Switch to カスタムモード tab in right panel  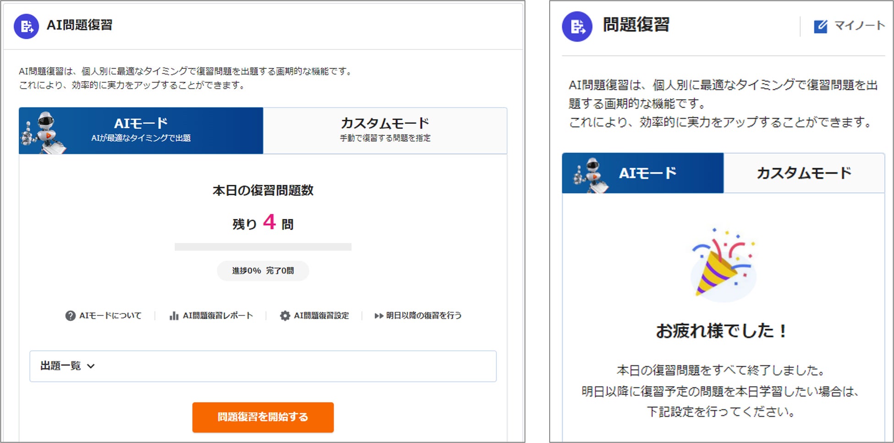click(x=804, y=173)
